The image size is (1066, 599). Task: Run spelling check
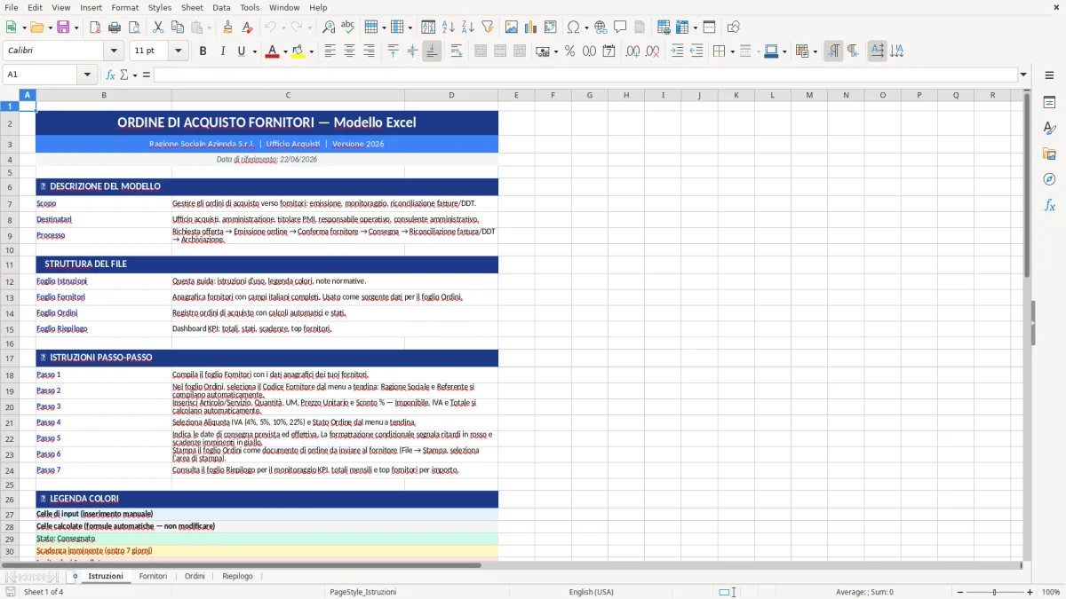pyautogui.click(x=348, y=28)
